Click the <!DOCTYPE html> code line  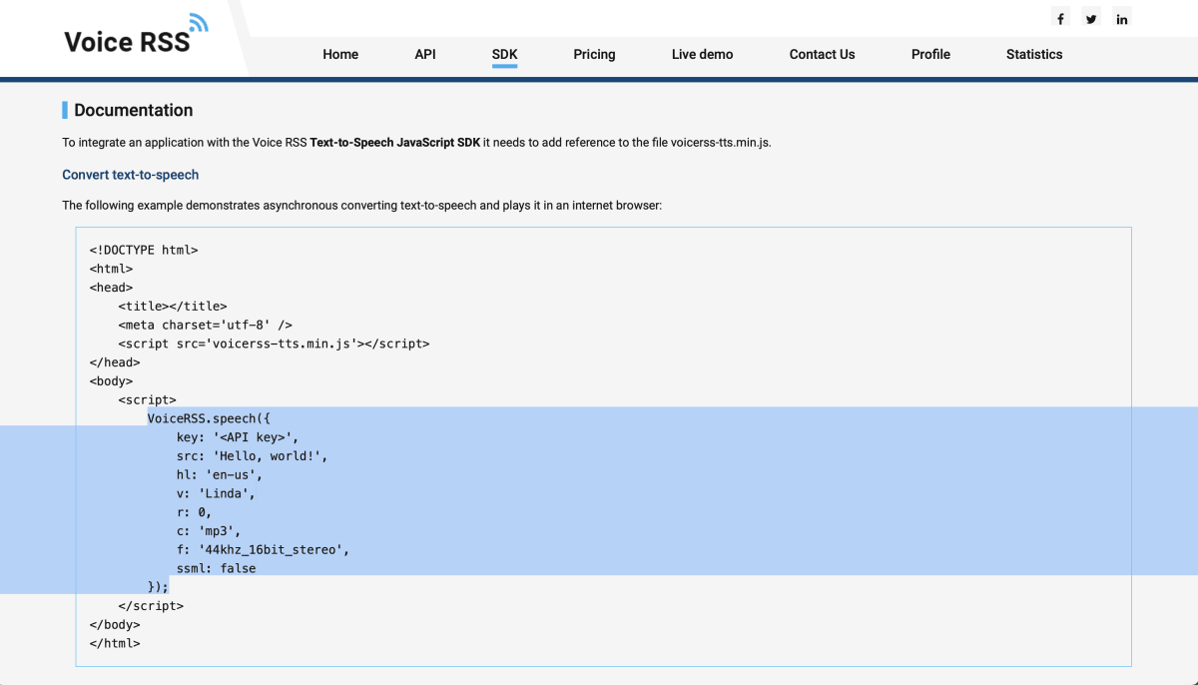[x=144, y=250]
